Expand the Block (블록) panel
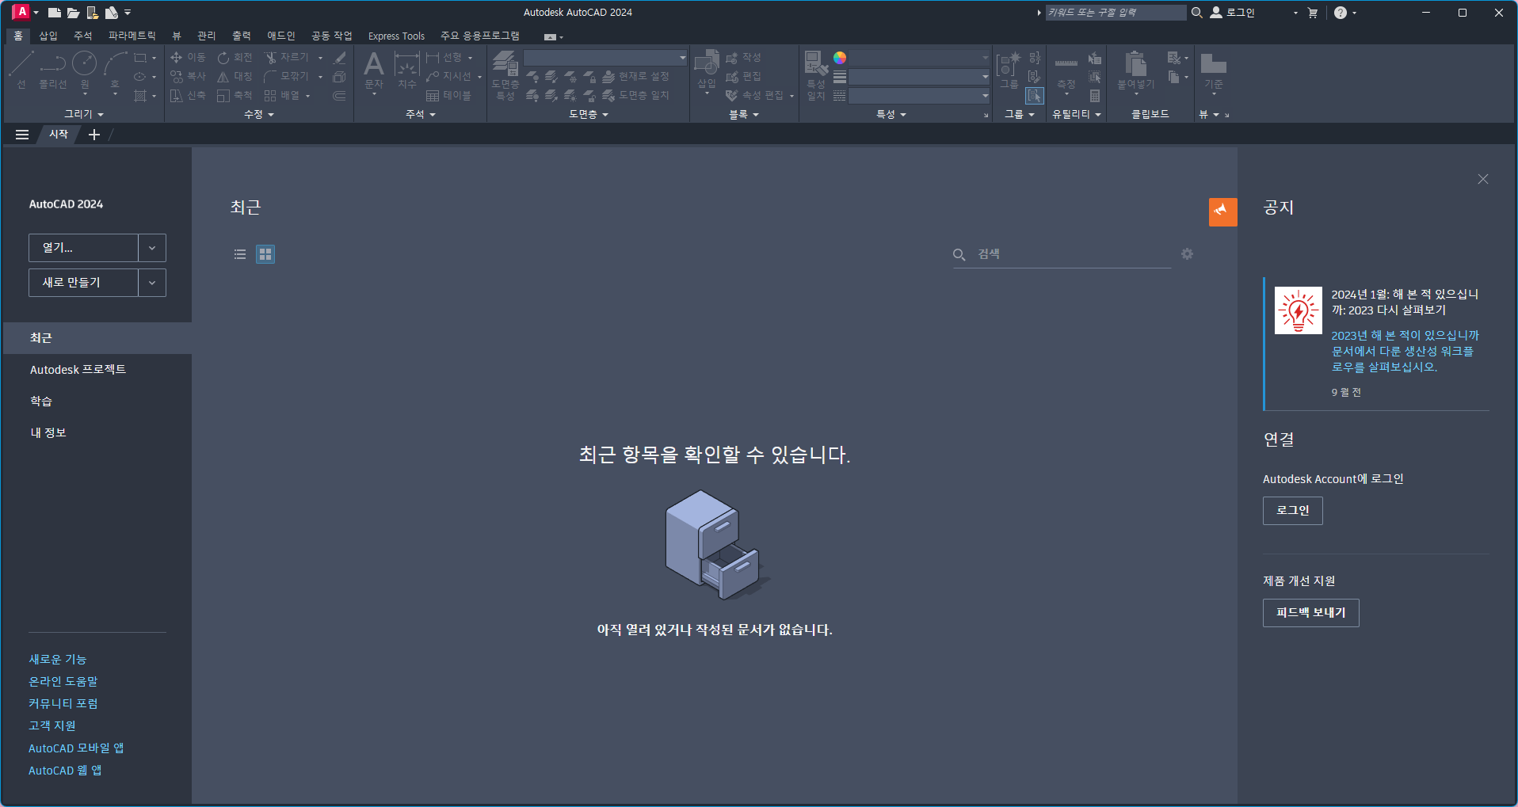 point(744,114)
